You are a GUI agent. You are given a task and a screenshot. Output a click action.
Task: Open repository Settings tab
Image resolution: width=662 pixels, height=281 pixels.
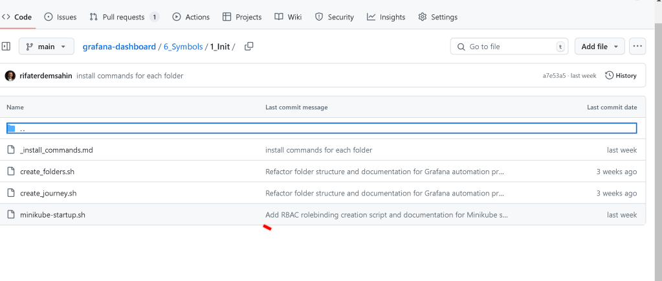[438, 17]
